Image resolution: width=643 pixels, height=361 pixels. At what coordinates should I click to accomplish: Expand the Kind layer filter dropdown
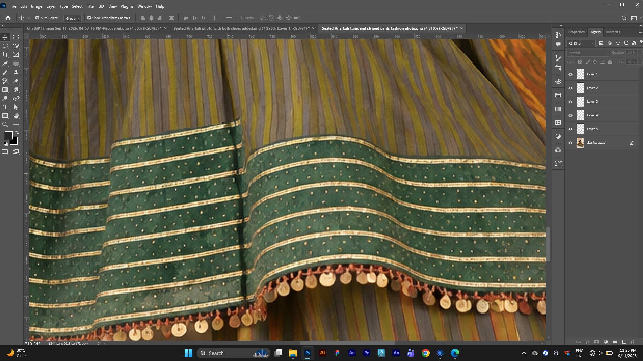[x=581, y=44]
